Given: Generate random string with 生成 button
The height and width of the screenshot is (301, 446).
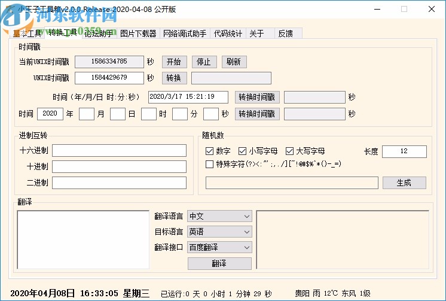Looking at the screenshot, I should (404, 183).
